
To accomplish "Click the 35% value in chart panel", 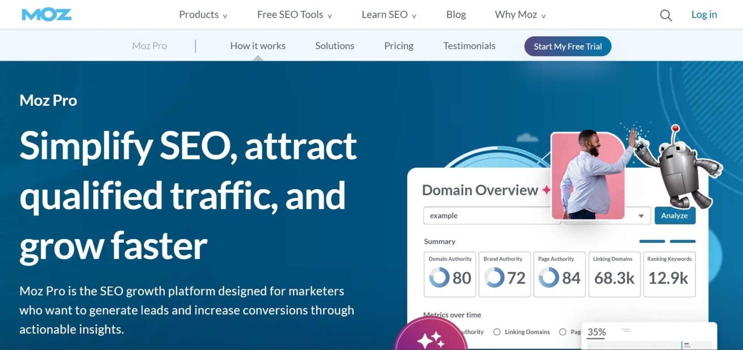I will tap(597, 332).
